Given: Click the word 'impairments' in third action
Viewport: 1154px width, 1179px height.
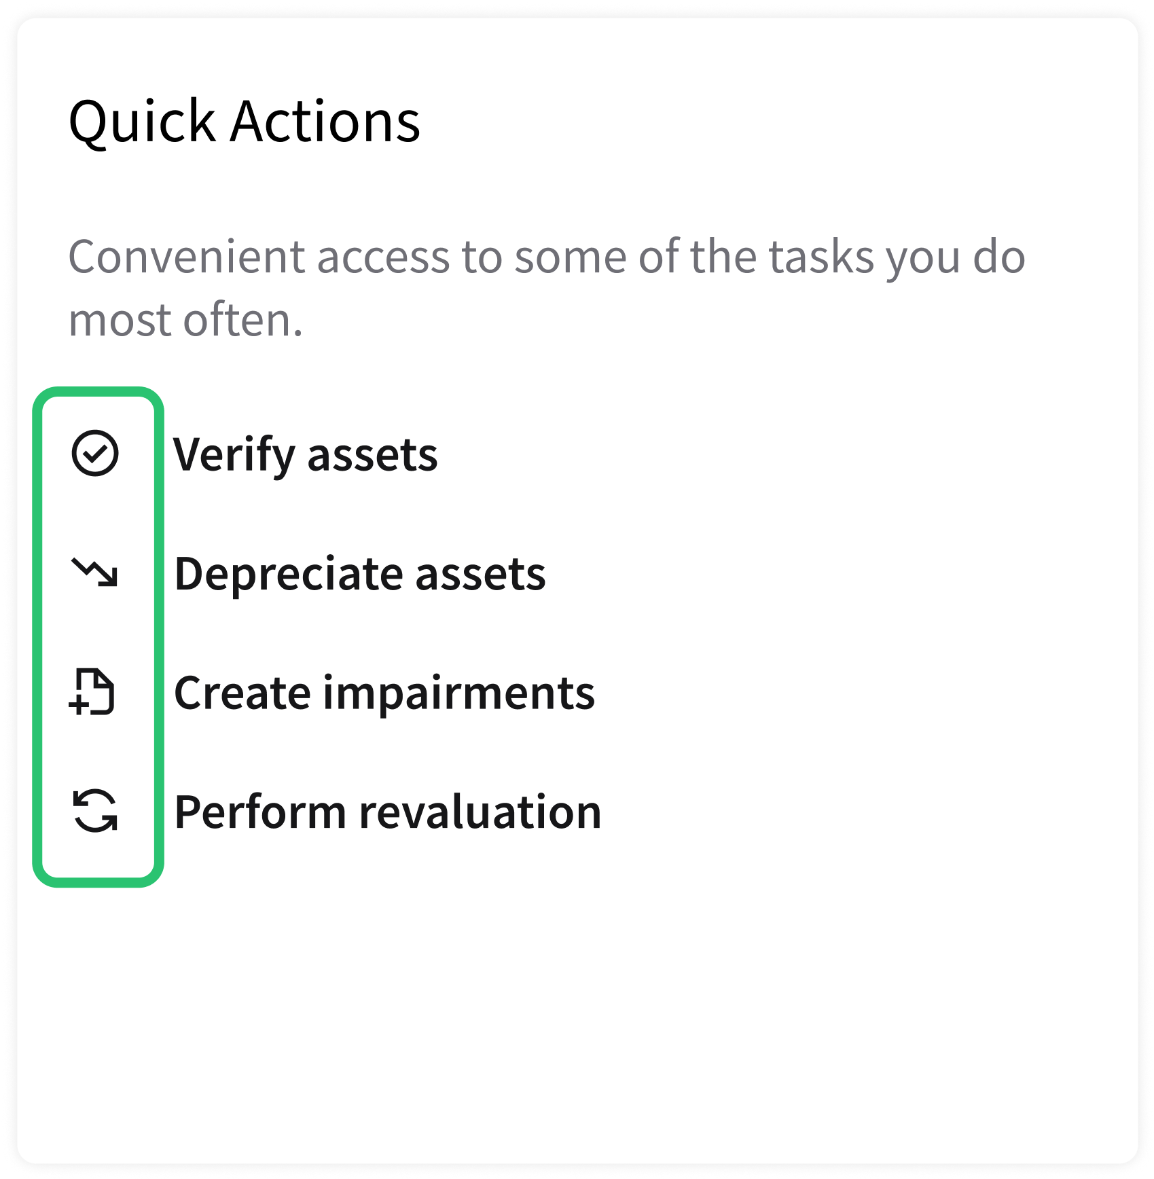Looking at the screenshot, I should pyautogui.click(x=458, y=693).
